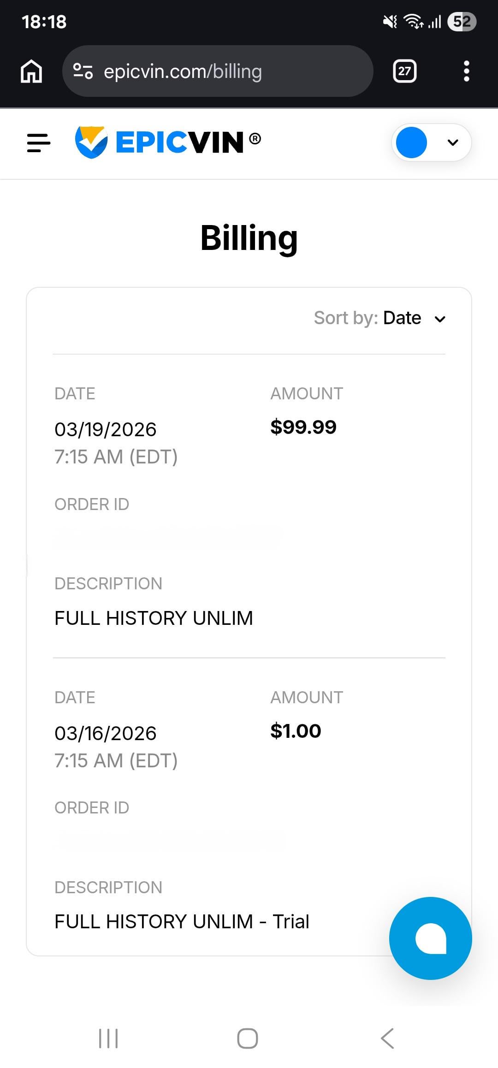Open the site info icon in address bar
This screenshot has width=498, height=1068.
click(x=83, y=71)
